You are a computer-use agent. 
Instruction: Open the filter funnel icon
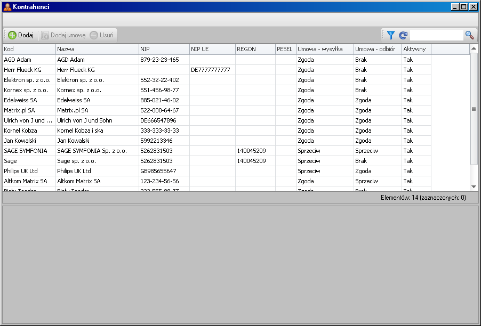[x=391, y=35]
